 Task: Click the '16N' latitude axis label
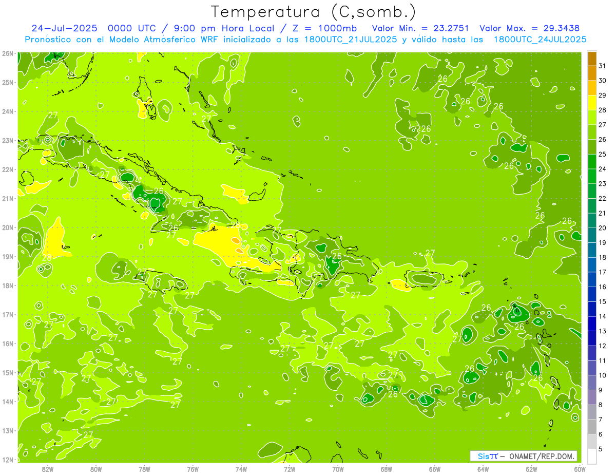pyautogui.click(x=8, y=344)
